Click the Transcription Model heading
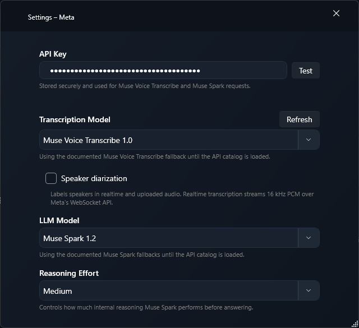The image size is (359, 328). tap(75, 120)
